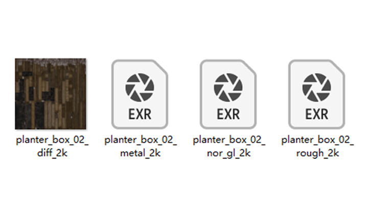Click the diff_2k filename text

pos(52,153)
